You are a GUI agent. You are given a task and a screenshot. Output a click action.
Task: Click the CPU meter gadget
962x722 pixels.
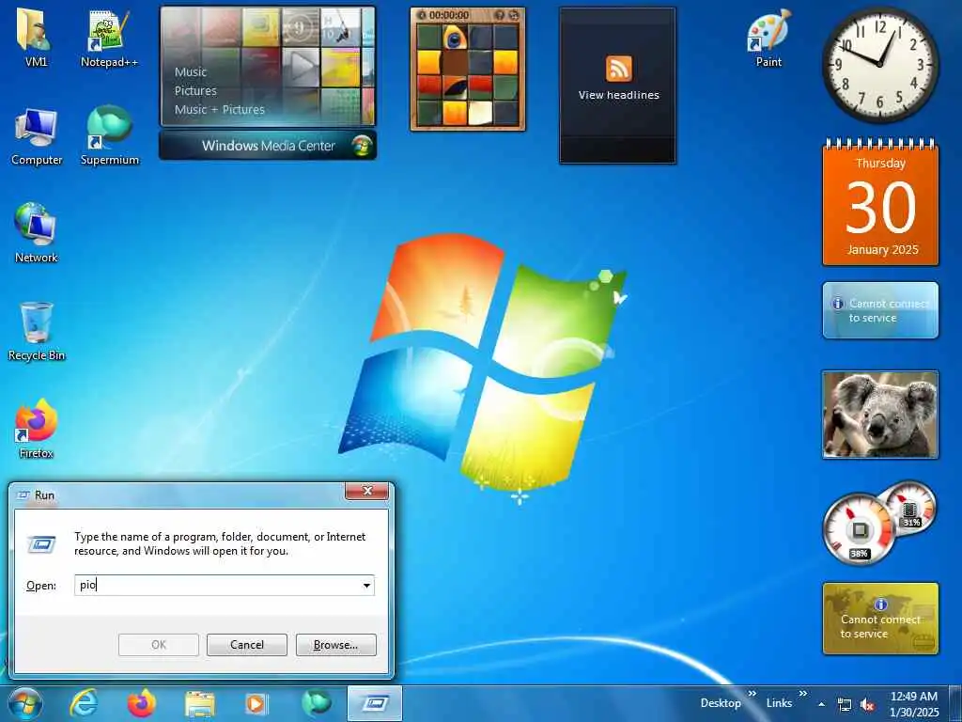[x=879, y=523]
